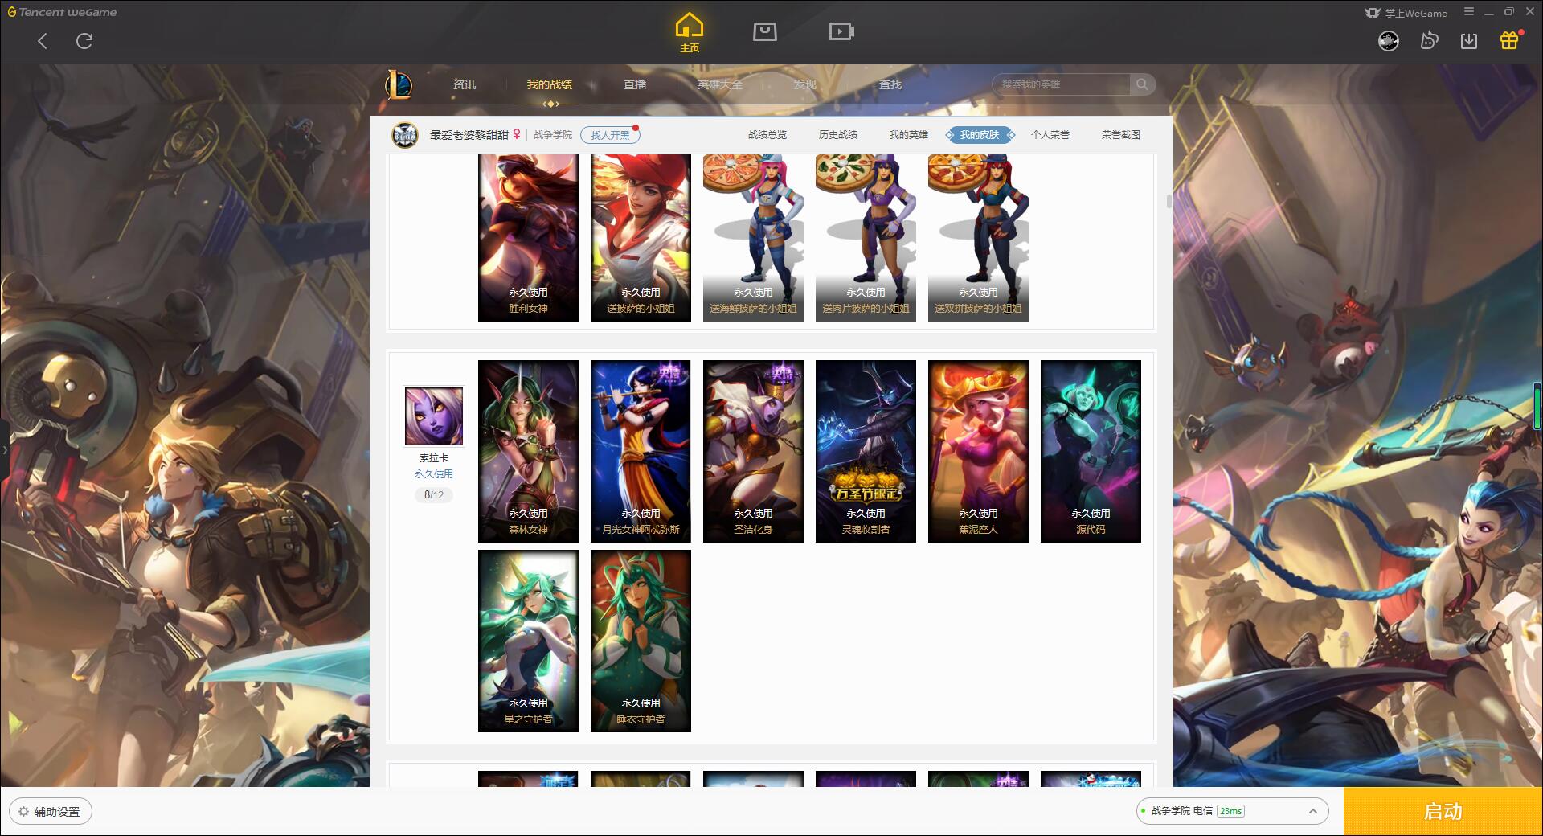This screenshot has height=836, width=1543.
Task: Open the 掌上WeGame link
Action: click(x=1406, y=13)
